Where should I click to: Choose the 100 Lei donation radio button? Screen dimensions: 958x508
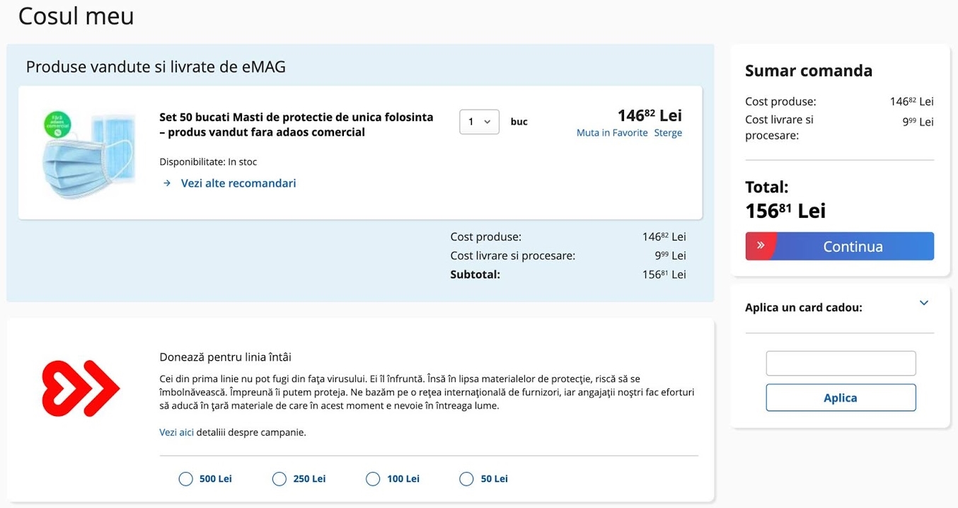tap(373, 479)
